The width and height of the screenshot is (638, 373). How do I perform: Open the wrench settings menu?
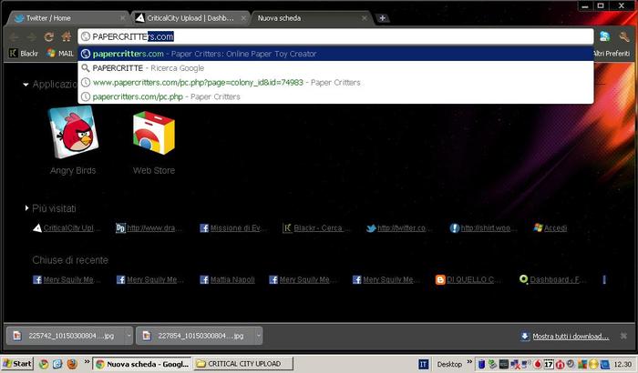click(624, 37)
